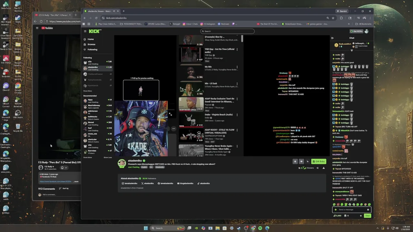This screenshot has width=413, height=232.
Task: Open YouTube guide menu in background window
Action: click(37, 28)
